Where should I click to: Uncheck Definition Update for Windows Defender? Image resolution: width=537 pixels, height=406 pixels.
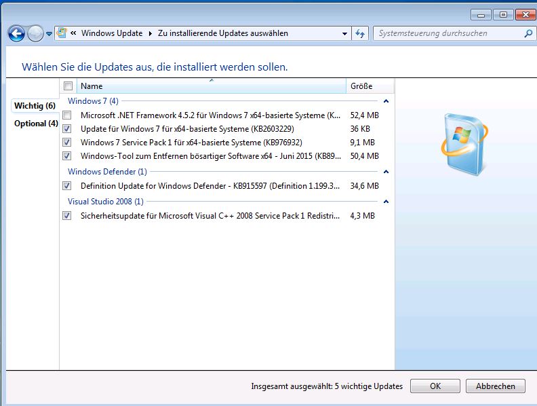pos(67,186)
